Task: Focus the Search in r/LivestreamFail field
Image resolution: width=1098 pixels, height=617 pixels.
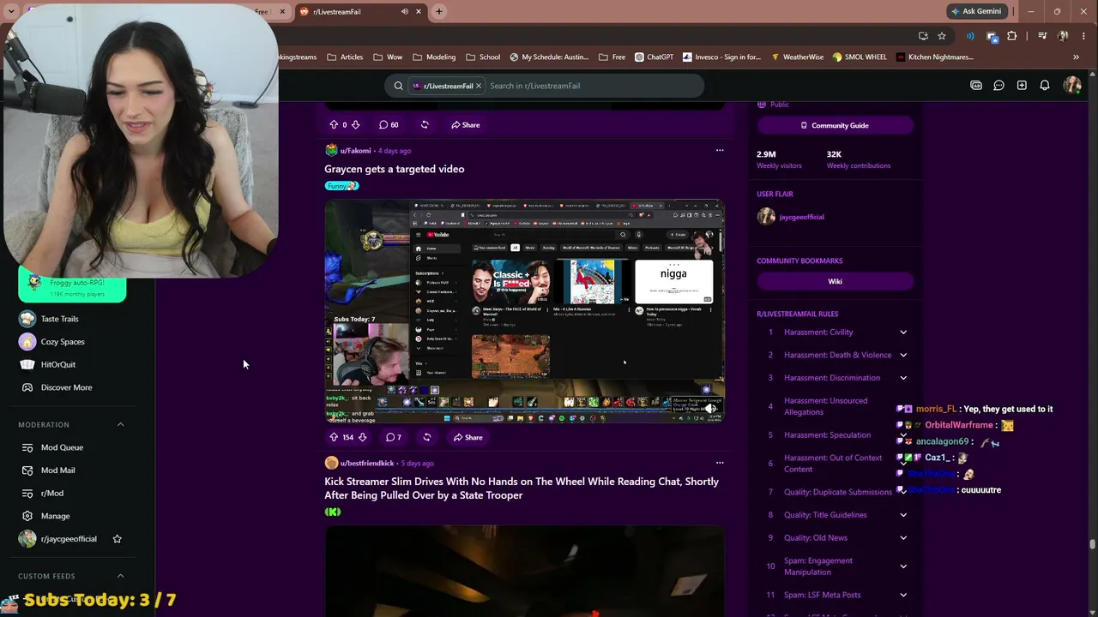Action: pyautogui.click(x=592, y=86)
